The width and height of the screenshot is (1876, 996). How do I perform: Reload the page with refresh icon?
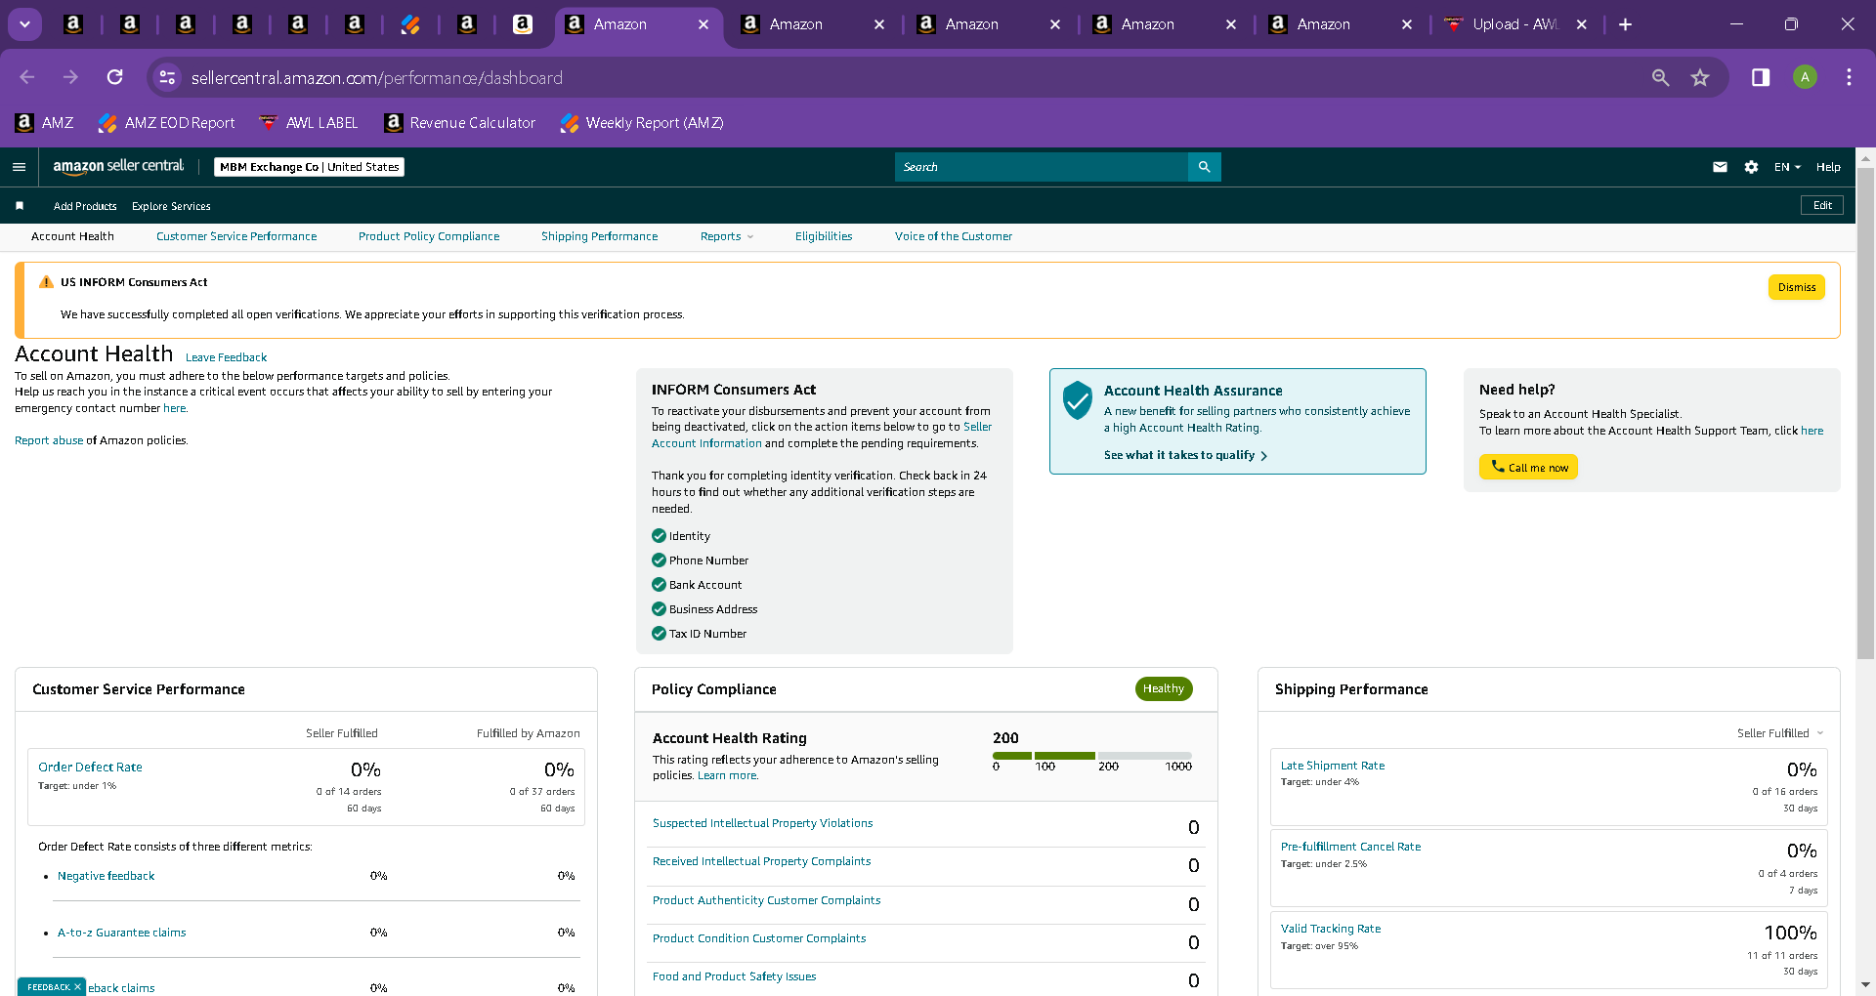[x=115, y=77]
